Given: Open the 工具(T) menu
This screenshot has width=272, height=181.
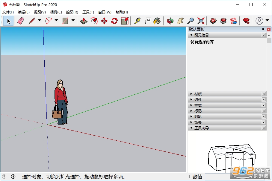Looking at the screenshot, I should pos(88,12).
